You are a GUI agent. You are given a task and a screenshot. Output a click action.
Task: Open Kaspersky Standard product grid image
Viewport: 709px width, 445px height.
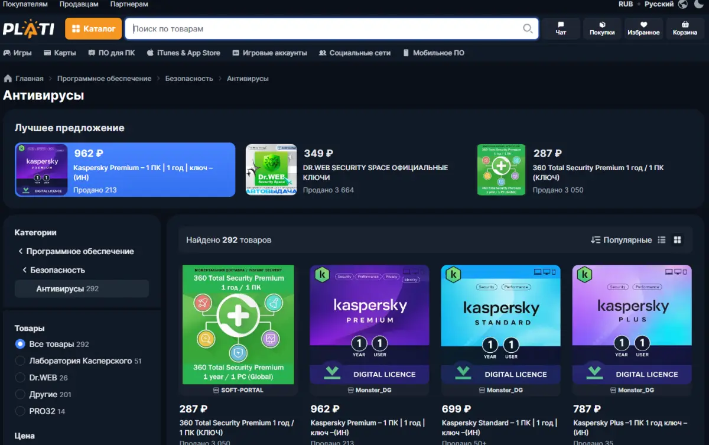point(501,324)
